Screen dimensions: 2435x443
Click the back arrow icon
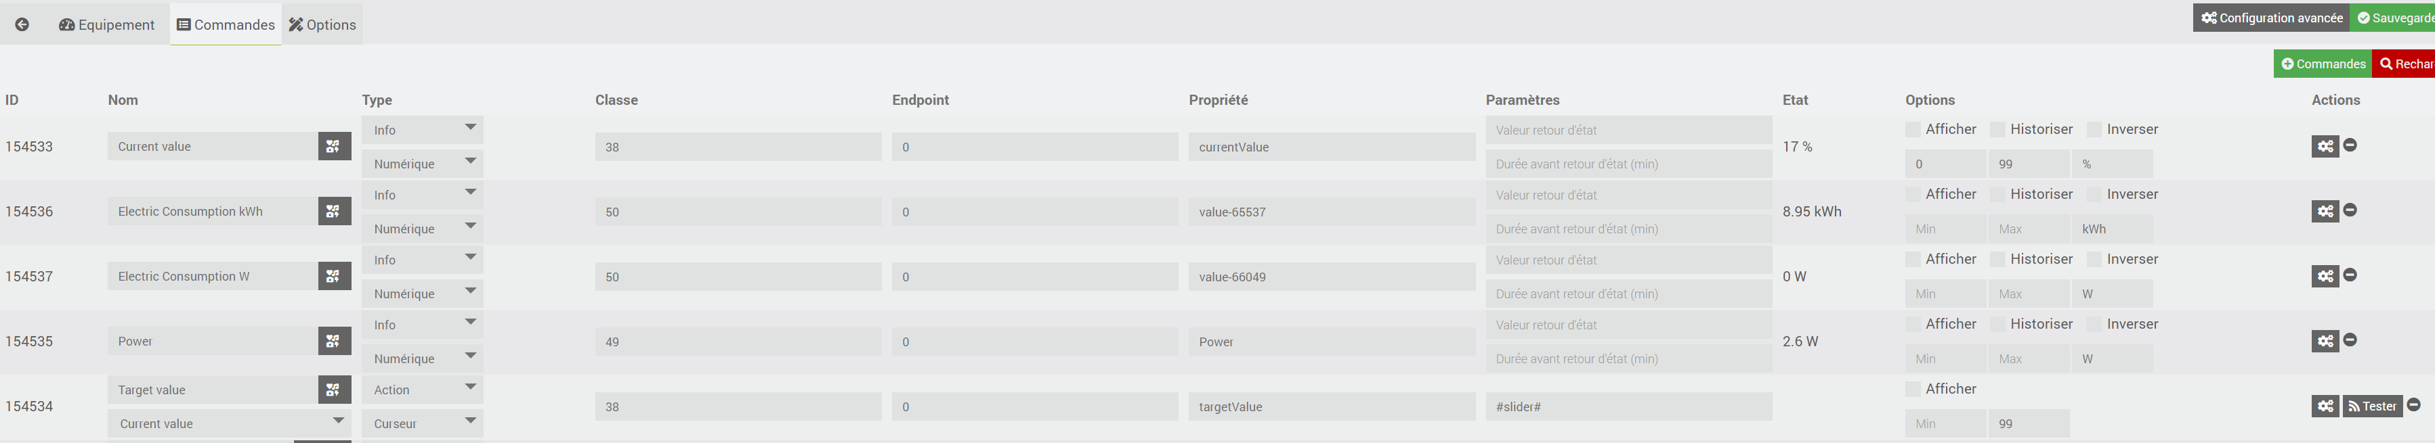(22, 24)
